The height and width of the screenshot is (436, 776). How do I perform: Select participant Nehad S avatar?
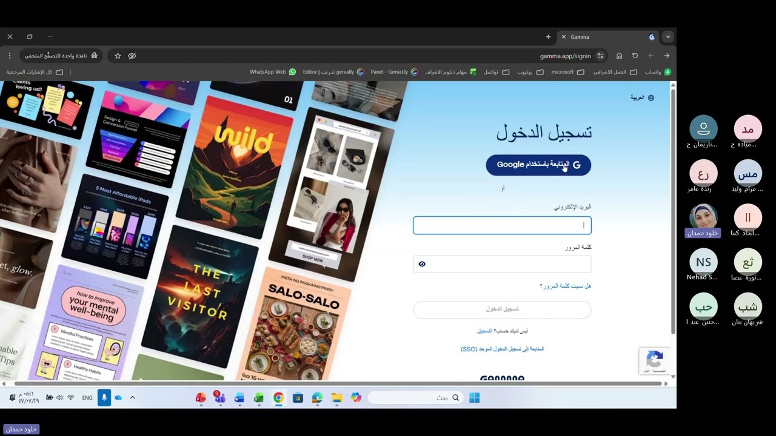click(703, 262)
